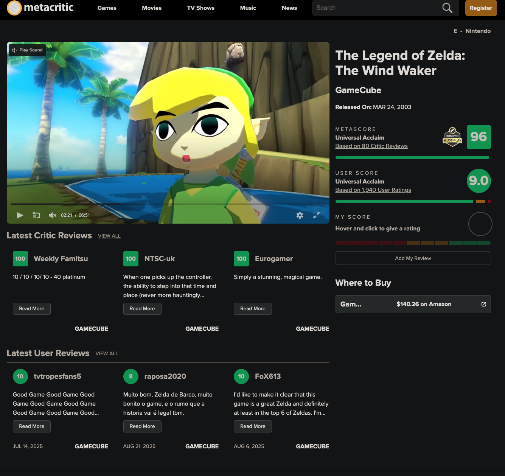Unmute video using speaker icon
The height and width of the screenshot is (476, 505).
click(53, 215)
